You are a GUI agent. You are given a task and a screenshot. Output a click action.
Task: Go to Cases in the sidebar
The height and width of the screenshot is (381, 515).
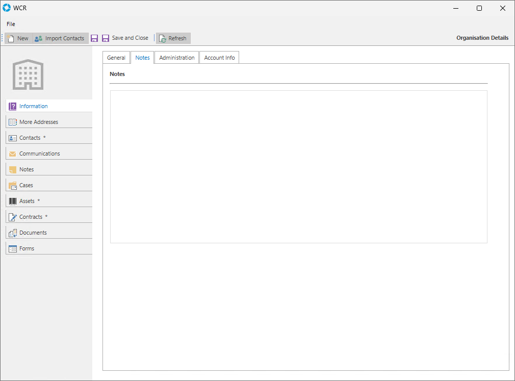coord(26,185)
